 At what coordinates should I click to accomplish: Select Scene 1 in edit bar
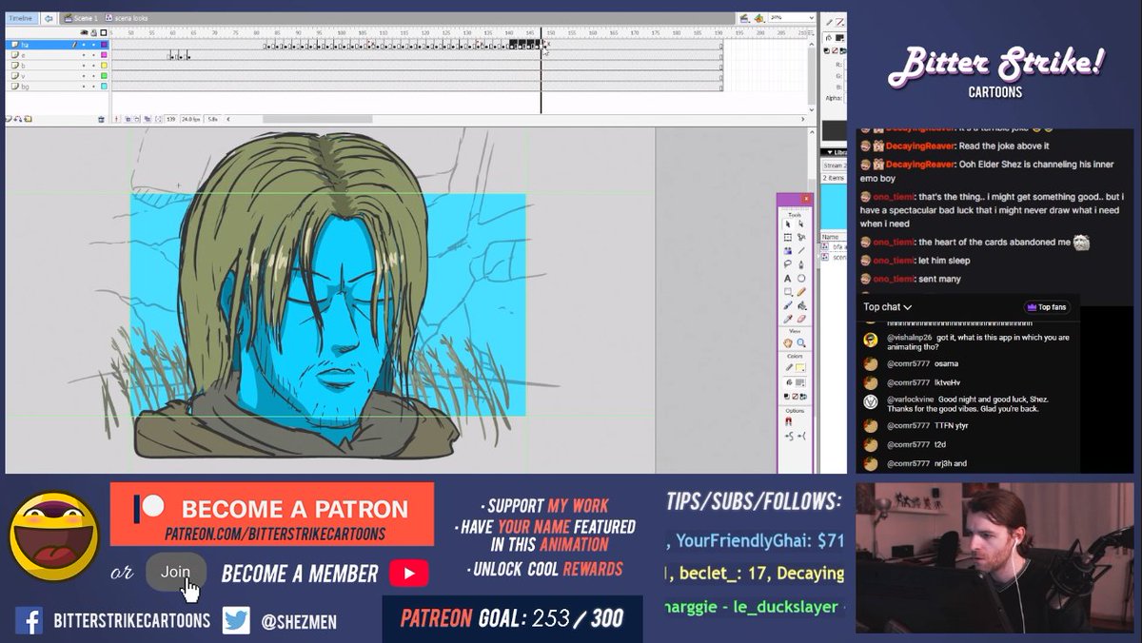[x=81, y=18]
